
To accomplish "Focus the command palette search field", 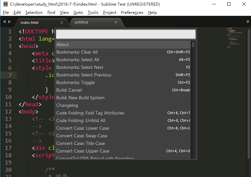I will tap(126, 34).
